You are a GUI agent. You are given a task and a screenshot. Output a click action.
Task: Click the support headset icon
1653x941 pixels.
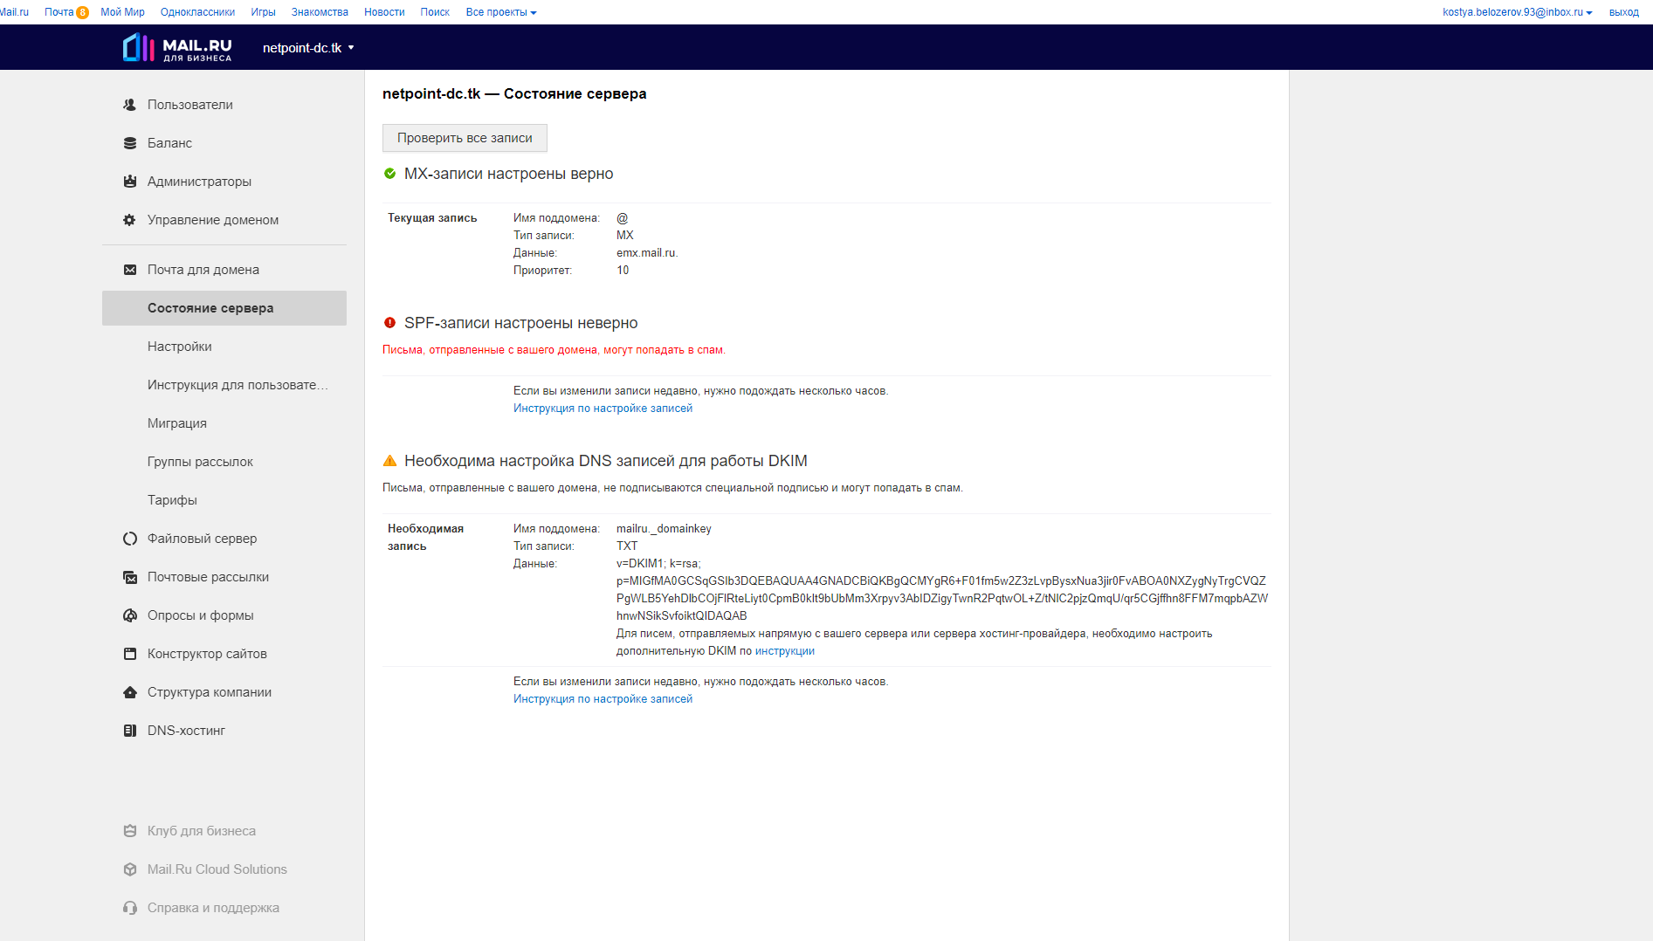point(130,908)
